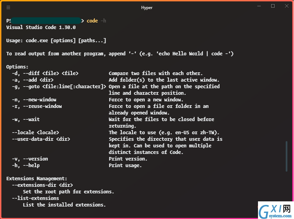Click the '--list-extensions' option text
The image size is (294, 219).
tap(35, 198)
